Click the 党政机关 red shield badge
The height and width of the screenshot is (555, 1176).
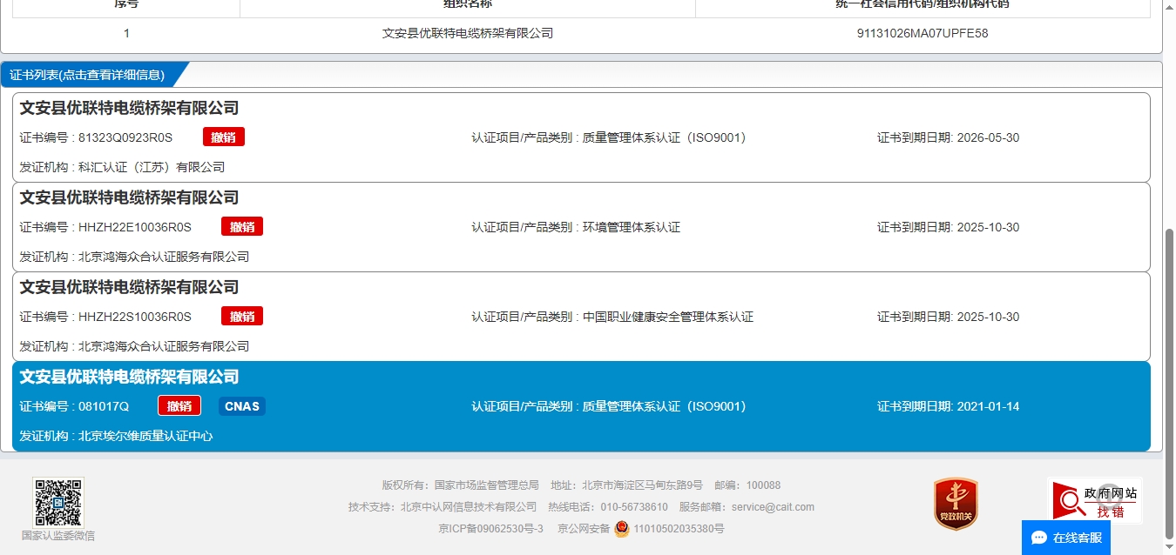click(956, 504)
